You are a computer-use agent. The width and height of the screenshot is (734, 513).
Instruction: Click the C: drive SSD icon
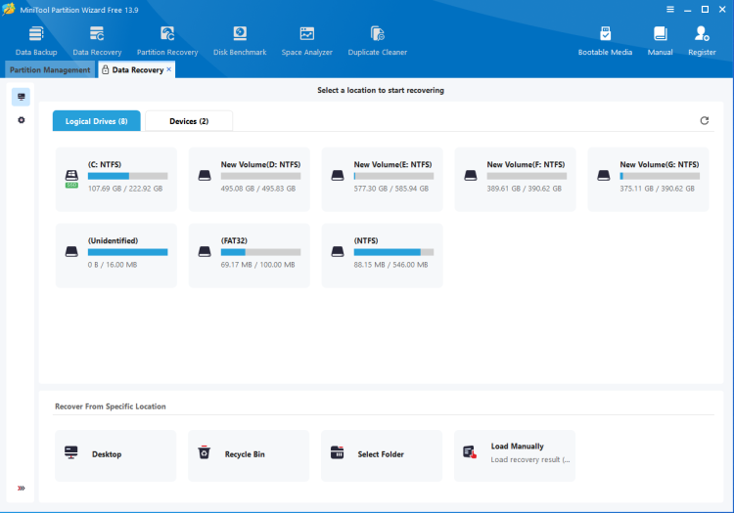(x=71, y=179)
